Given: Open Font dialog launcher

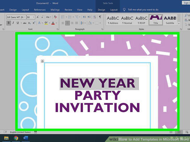Looking at the screenshot, I should (58, 29).
